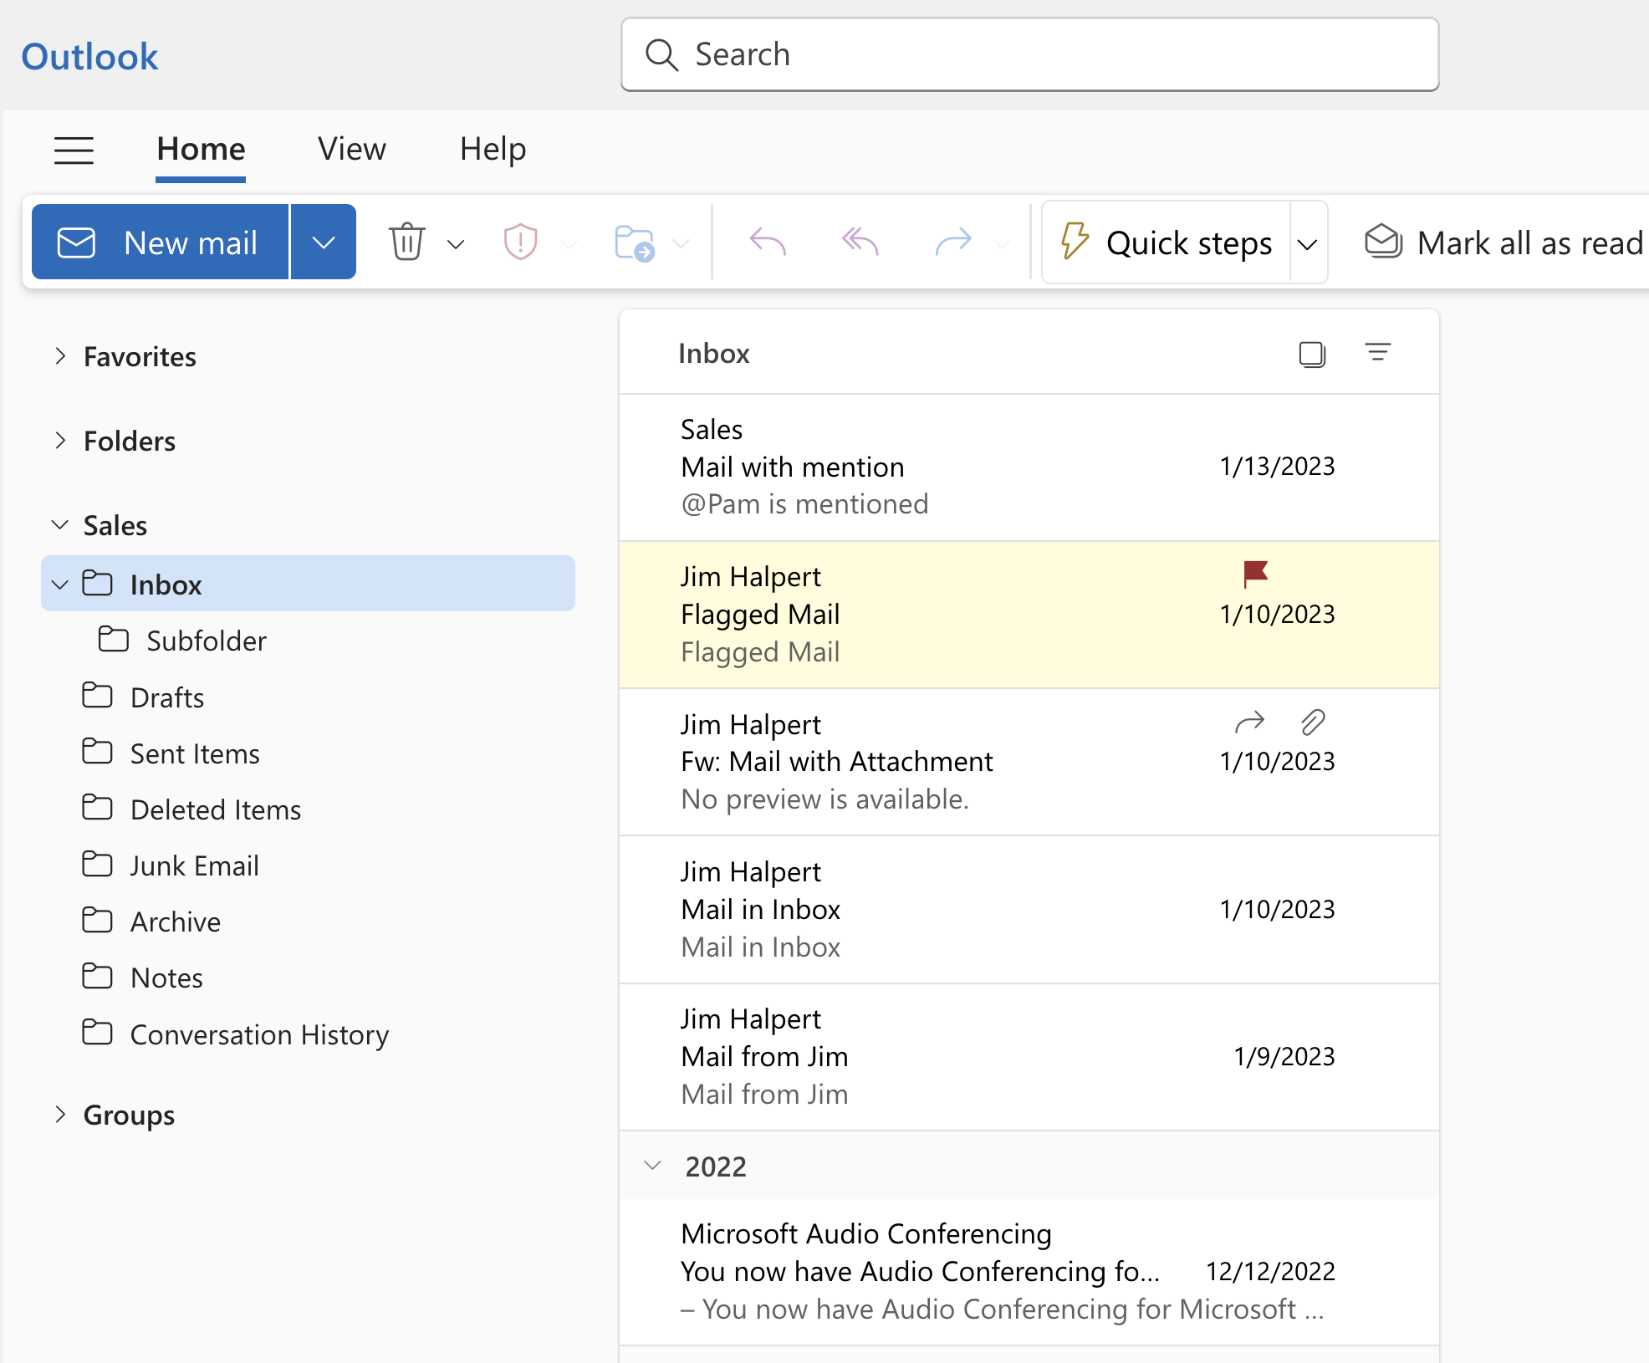The image size is (1649, 1363).
Task: Select the Home tab
Action: [x=202, y=148]
